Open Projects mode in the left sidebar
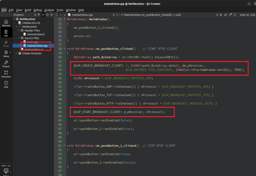Viewport: 256px width, 176px height. point(6,64)
